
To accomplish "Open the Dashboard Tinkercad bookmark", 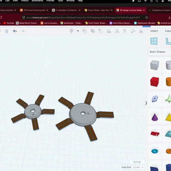I will coord(71,23).
